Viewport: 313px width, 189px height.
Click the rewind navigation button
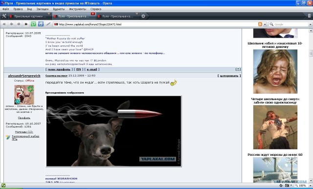[x=4, y=24]
